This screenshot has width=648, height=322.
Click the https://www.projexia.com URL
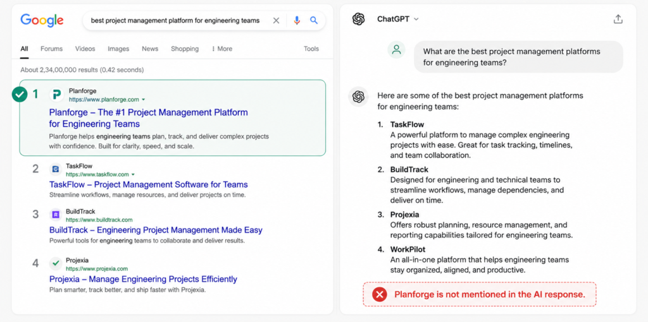pos(97,268)
